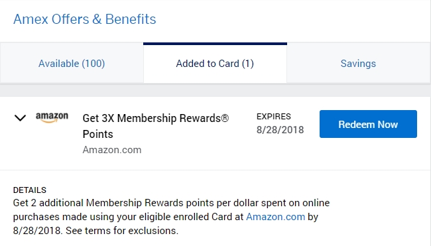Follow the Amazon.com link in offer details
431x246 pixels.
point(275,217)
